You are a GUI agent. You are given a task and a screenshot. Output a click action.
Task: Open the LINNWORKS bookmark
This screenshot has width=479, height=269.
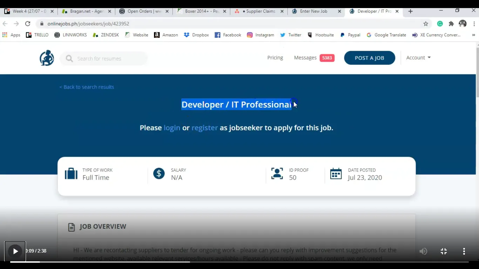pos(70,35)
